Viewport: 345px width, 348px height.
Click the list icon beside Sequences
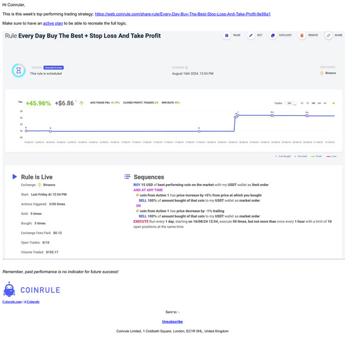click(127, 176)
